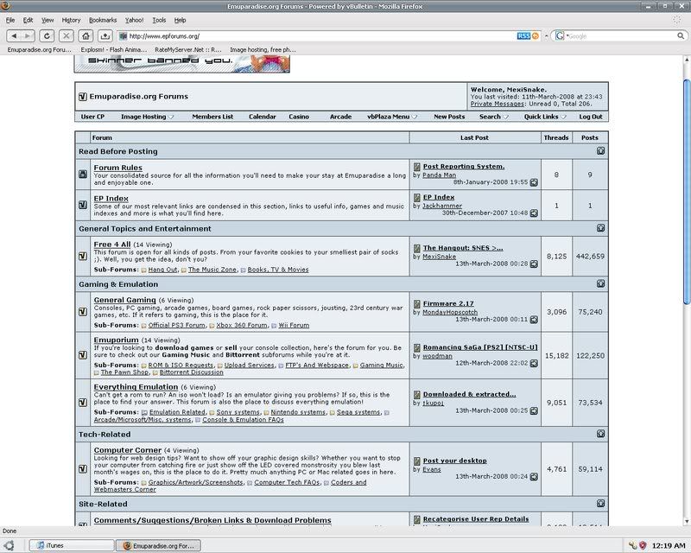Open the Bookmarks menu
The height and width of the screenshot is (553, 691).
click(103, 20)
